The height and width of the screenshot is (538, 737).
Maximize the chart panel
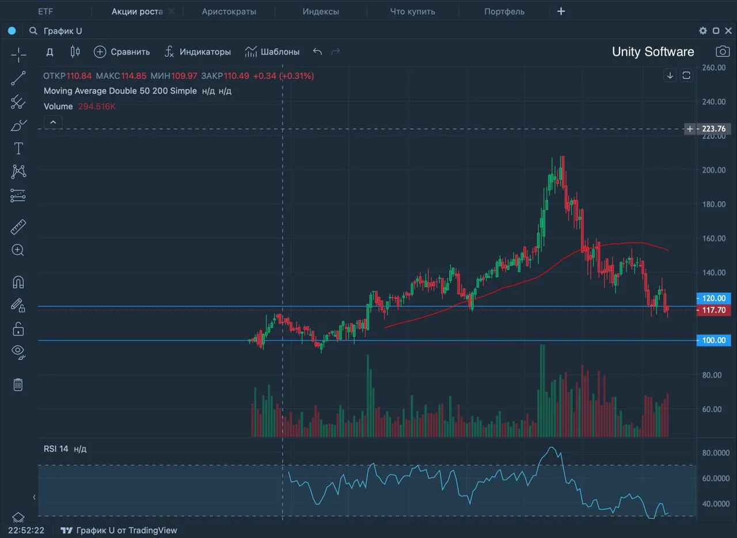[716, 31]
